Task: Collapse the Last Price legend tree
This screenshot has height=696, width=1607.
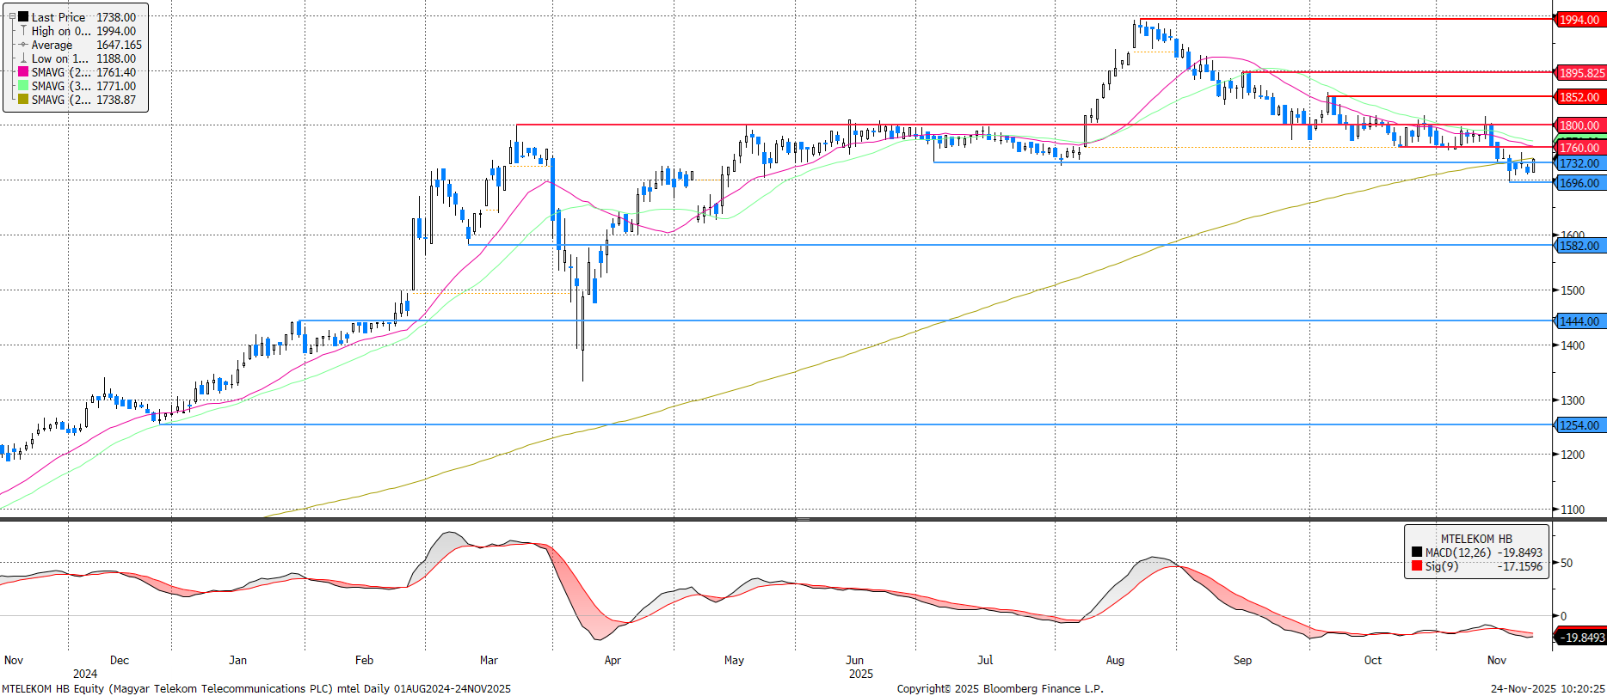Action: [12, 16]
